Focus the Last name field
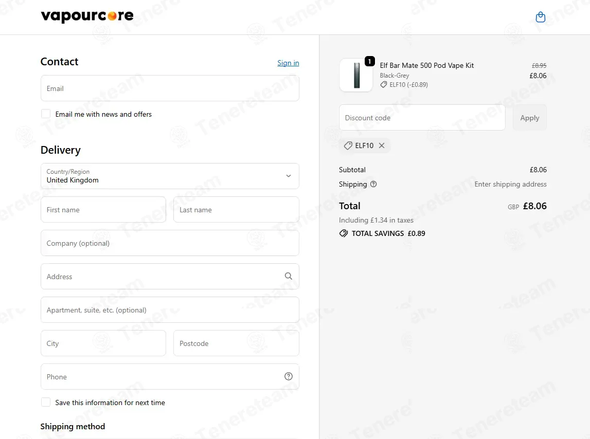This screenshot has height=439, width=590. click(x=236, y=210)
